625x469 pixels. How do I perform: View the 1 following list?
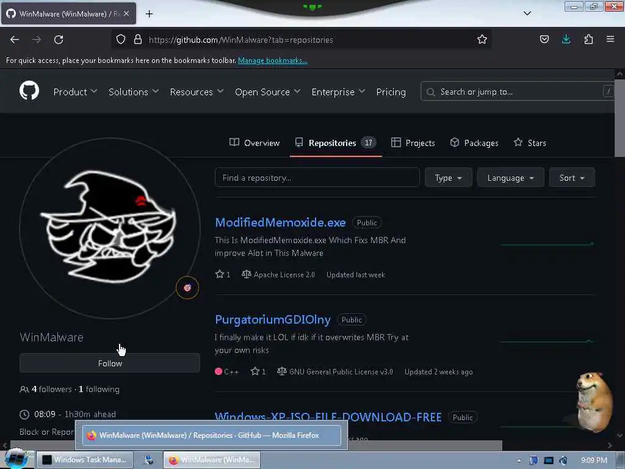[99, 389]
